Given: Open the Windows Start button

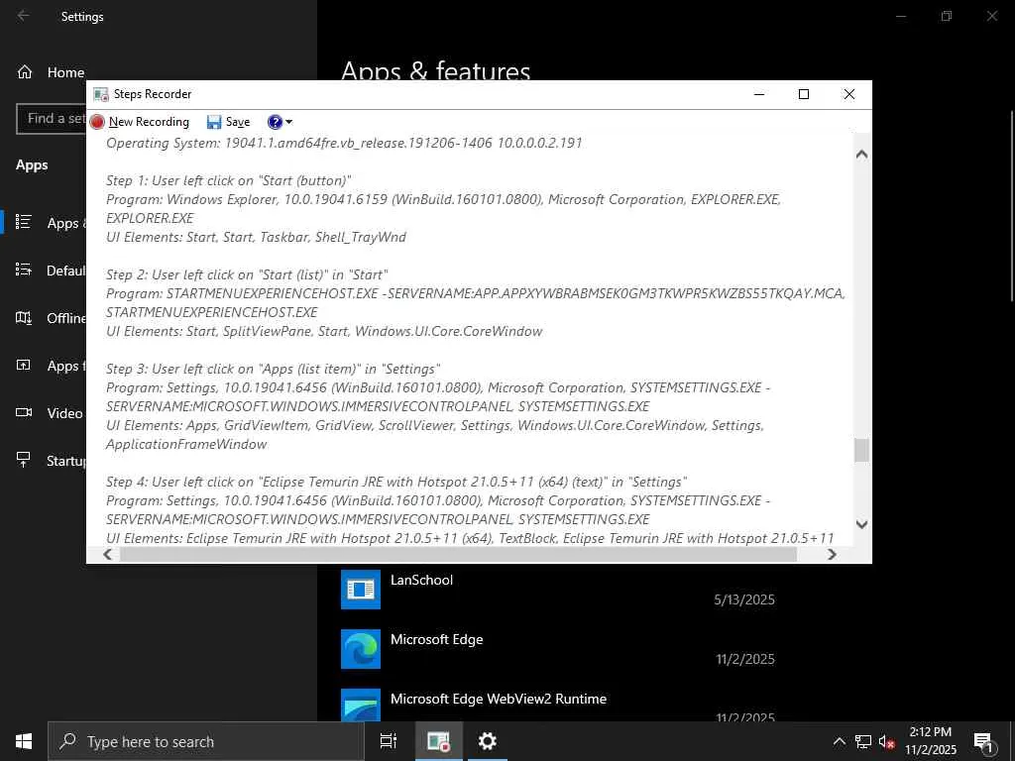Looking at the screenshot, I should click(x=24, y=741).
